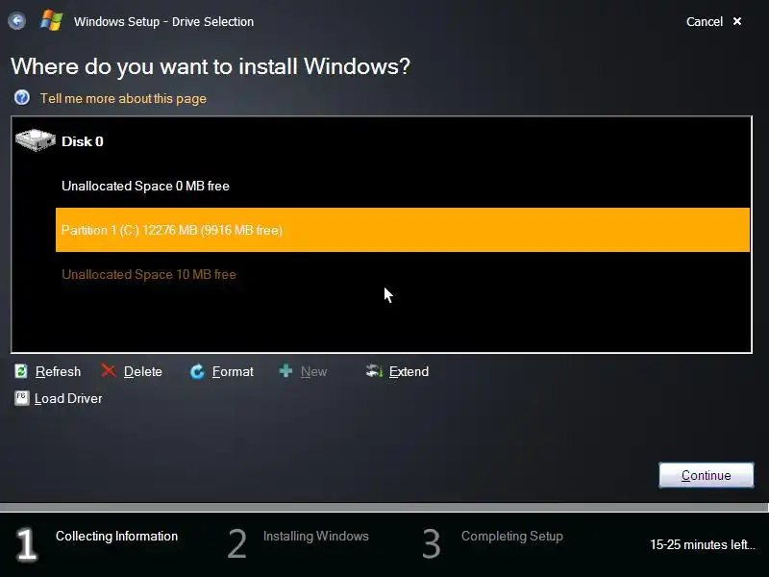769x577 pixels.
Task: Click the Load Driver F6 icon
Action: [21, 398]
